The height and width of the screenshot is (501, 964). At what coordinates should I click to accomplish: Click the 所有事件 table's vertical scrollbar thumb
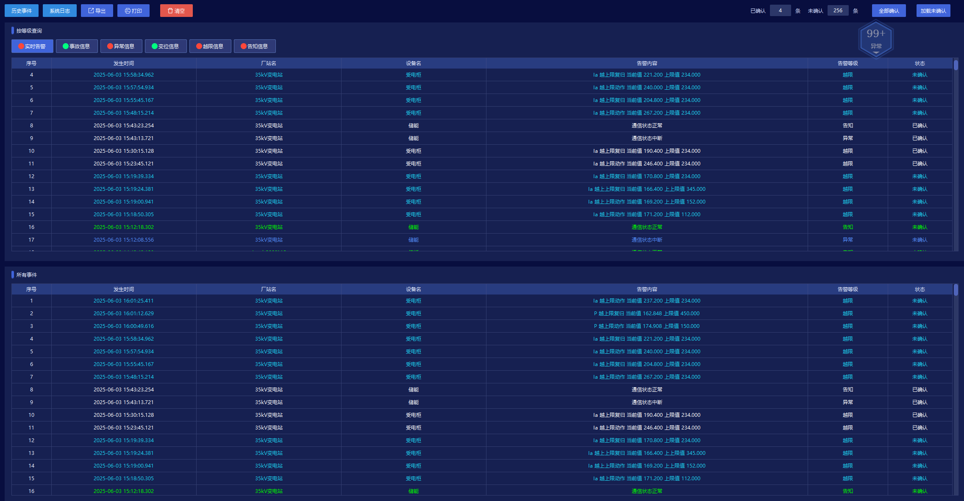(x=956, y=290)
